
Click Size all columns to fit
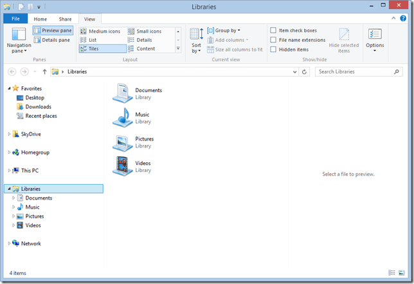tap(235, 50)
